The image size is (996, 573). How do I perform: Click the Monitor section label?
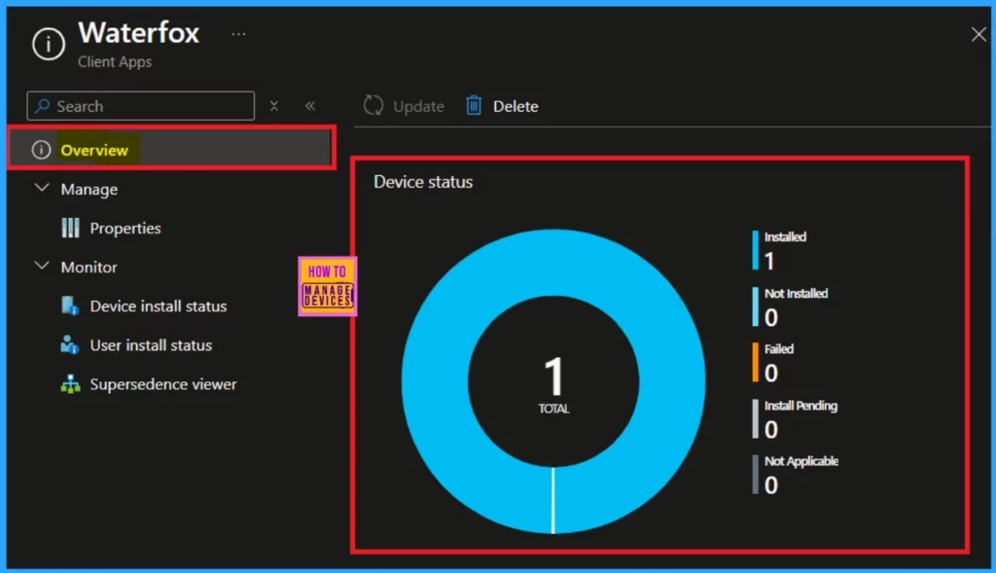point(89,268)
